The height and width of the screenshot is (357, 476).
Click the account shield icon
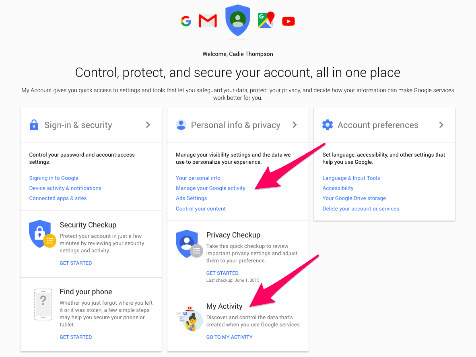pyautogui.click(x=238, y=21)
